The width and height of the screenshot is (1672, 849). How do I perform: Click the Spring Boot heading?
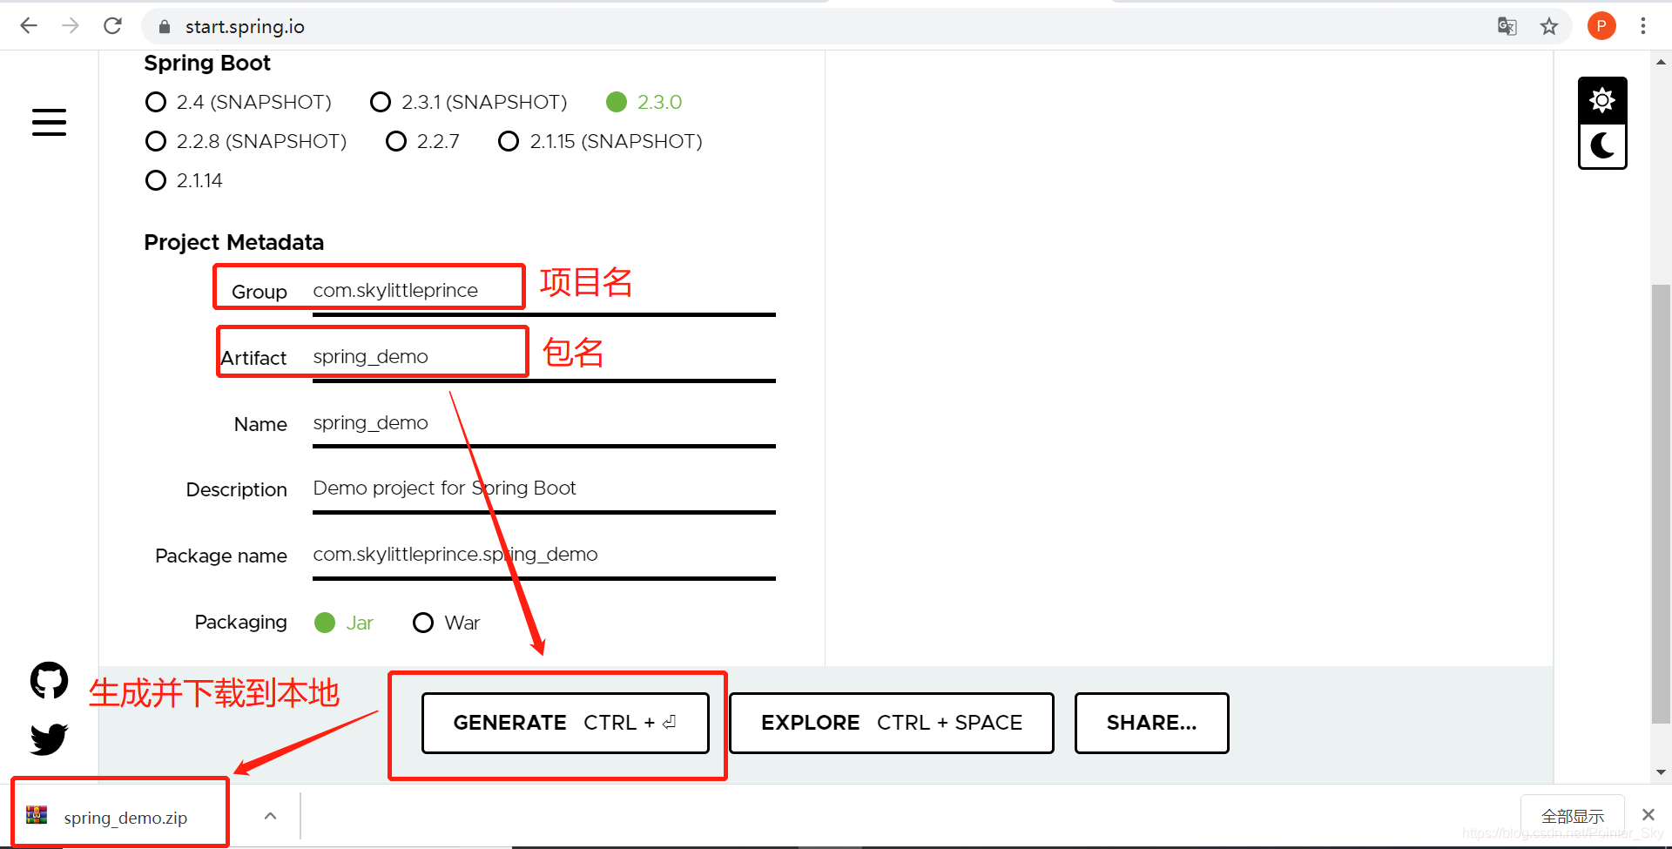point(207,63)
